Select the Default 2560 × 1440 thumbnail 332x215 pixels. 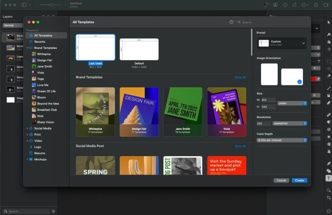[x=139, y=49]
